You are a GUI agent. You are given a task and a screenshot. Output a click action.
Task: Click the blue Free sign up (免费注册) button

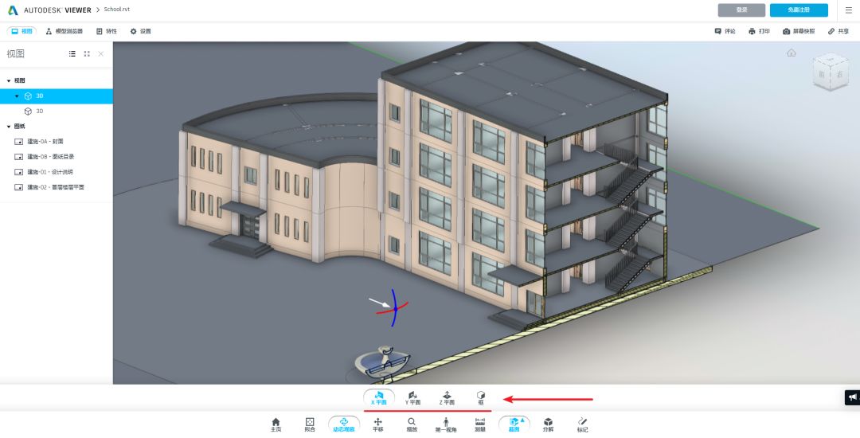[799, 10]
